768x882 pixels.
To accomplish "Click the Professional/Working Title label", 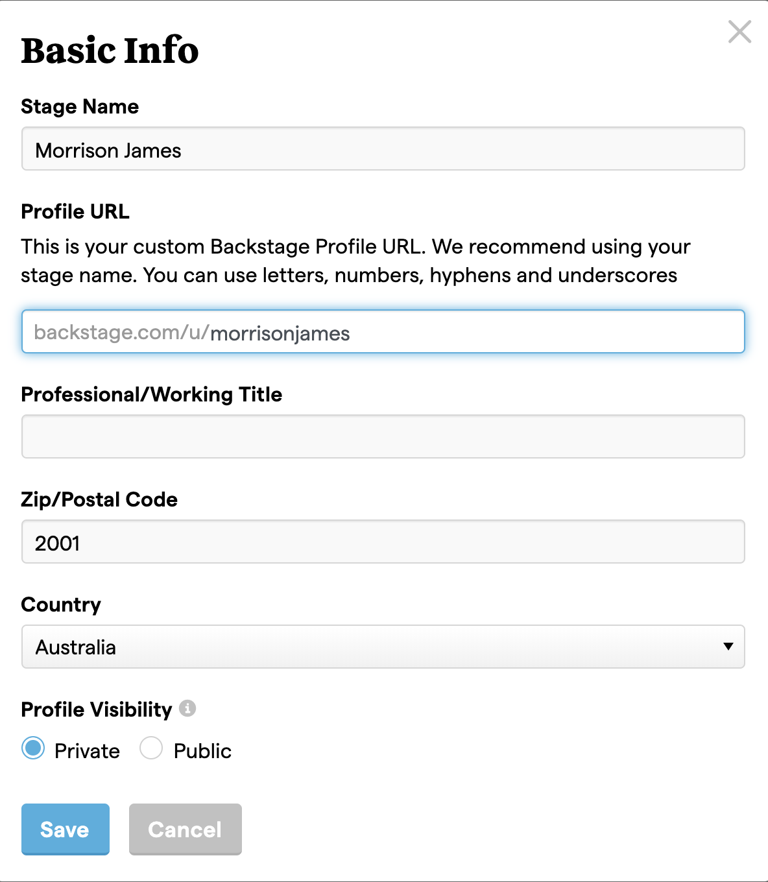I will tap(151, 394).
